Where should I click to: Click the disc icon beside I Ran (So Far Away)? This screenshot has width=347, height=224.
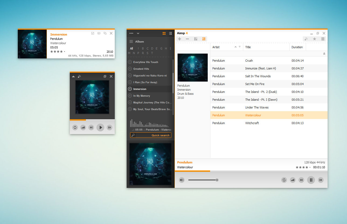click(130, 82)
